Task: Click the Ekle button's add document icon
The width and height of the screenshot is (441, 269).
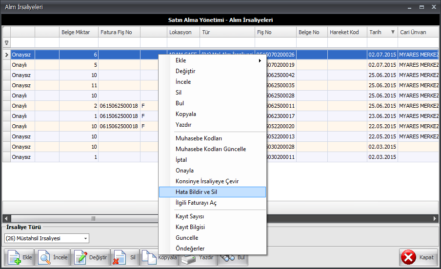Action: pos(14,257)
